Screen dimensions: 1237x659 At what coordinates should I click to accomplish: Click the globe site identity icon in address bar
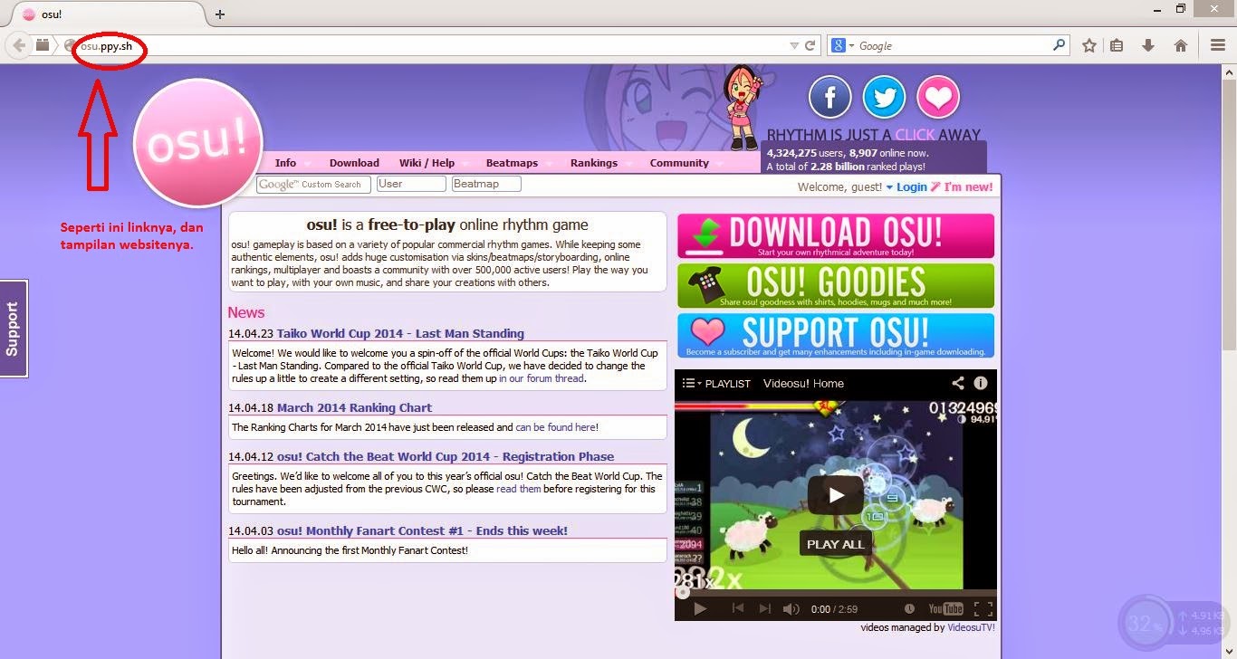point(70,45)
